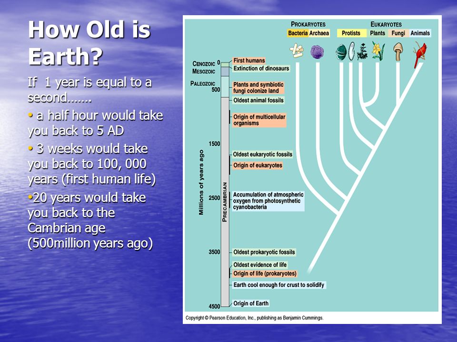This screenshot has width=457, height=342.
Task: Click the yellow daffodil plant illustration
Action: [x=378, y=51]
